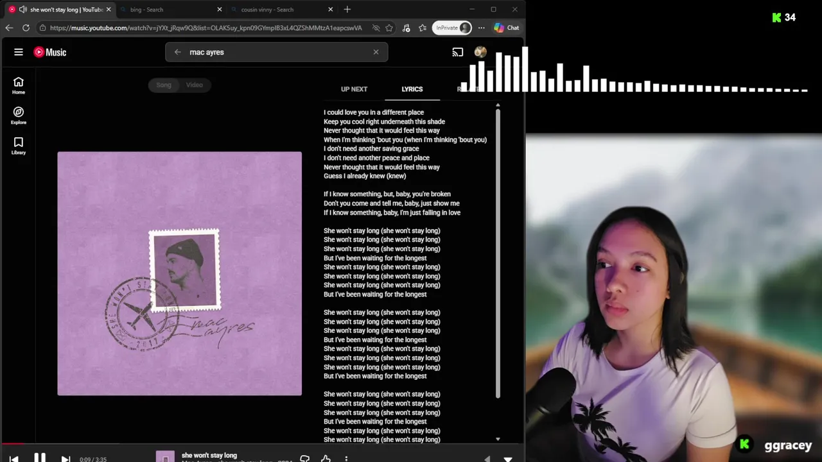Close the YouTube Music tab
The image size is (822, 462).
[x=108, y=10]
